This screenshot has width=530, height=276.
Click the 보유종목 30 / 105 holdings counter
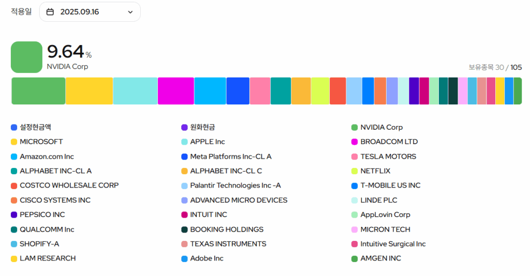pyautogui.click(x=495, y=67)
